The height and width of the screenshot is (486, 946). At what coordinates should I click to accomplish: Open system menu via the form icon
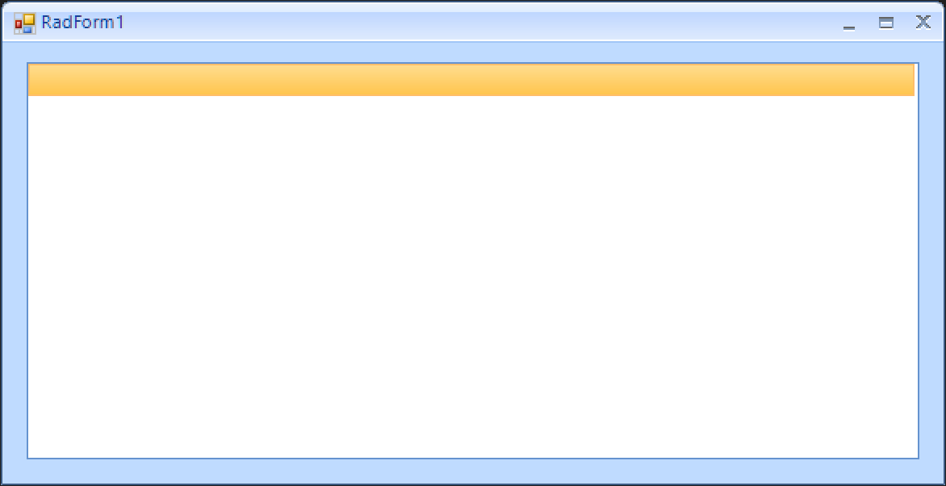click(25, 23)
